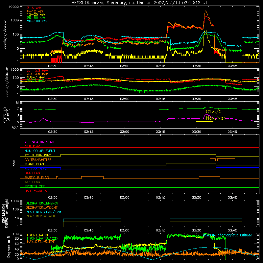The image size is (263, 263).
Task: Select the GAP_FLAG label
Action: [x=32, y=146]
